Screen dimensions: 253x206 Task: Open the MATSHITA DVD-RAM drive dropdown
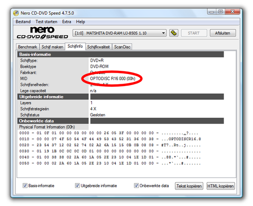(x=120, y=33)
